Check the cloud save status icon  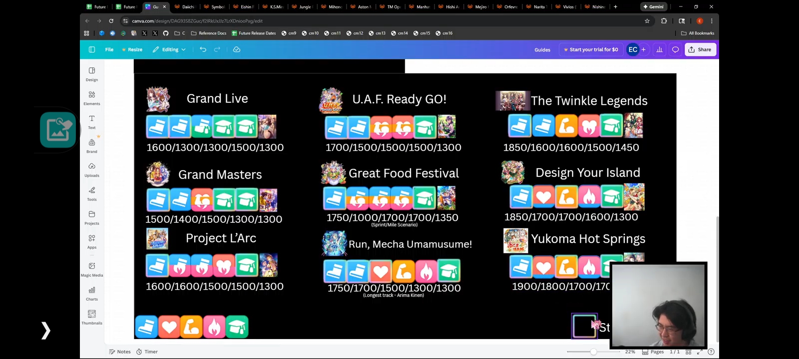point(237,49)
